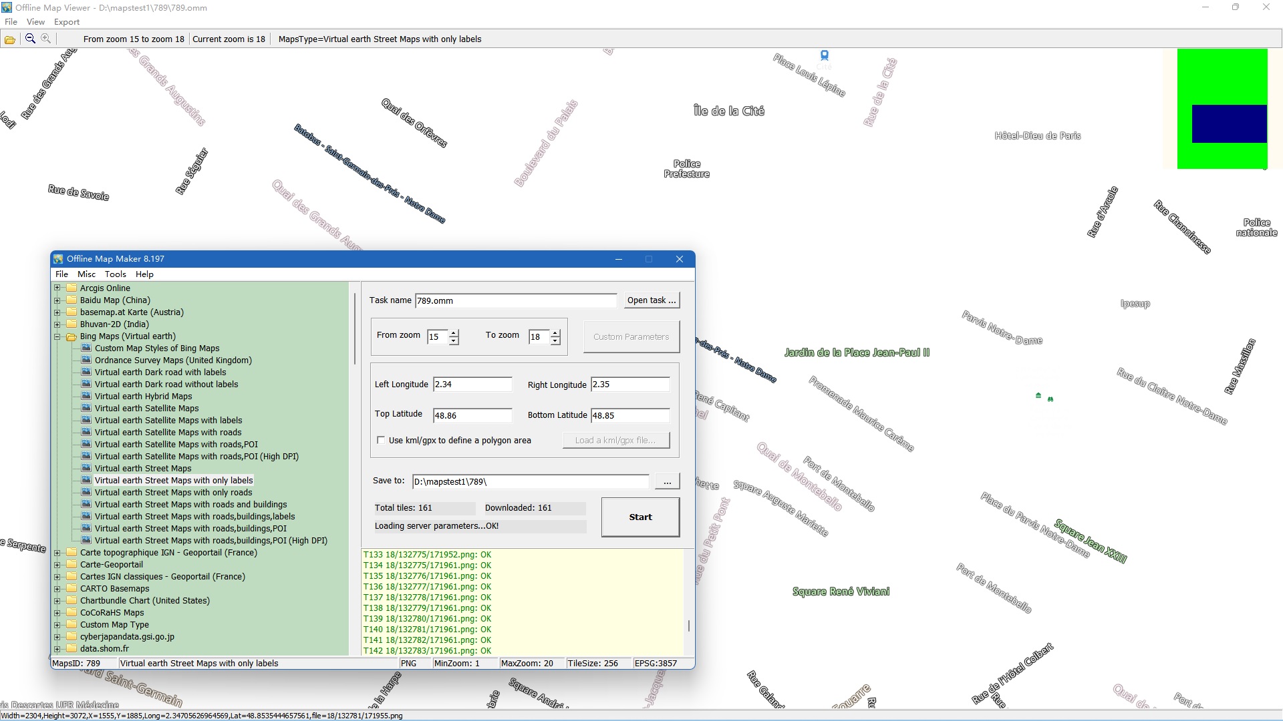This screenshot has height=721, width=1283.
Task: Click the blue rectangle in the overview minimap
Action: tap(1230, 124)
